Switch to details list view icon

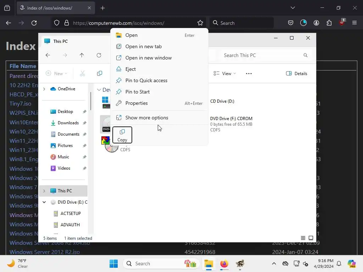[x=303, y=238]
